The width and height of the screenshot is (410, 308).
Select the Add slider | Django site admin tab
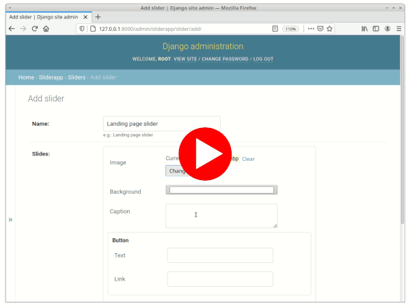click(x=49, y=17)
